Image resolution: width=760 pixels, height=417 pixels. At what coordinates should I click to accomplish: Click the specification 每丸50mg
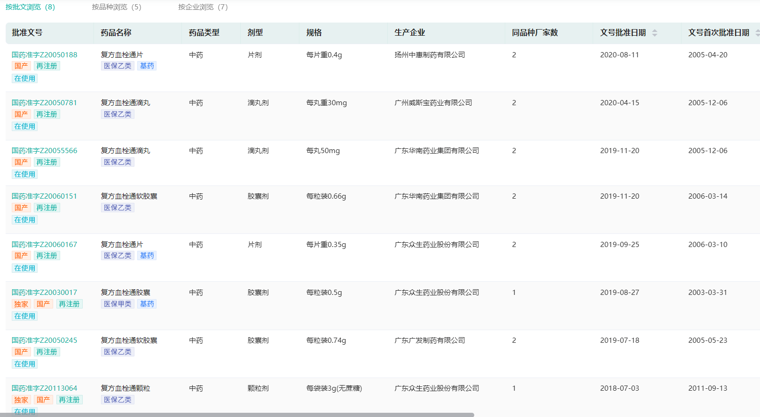[323, 151]
